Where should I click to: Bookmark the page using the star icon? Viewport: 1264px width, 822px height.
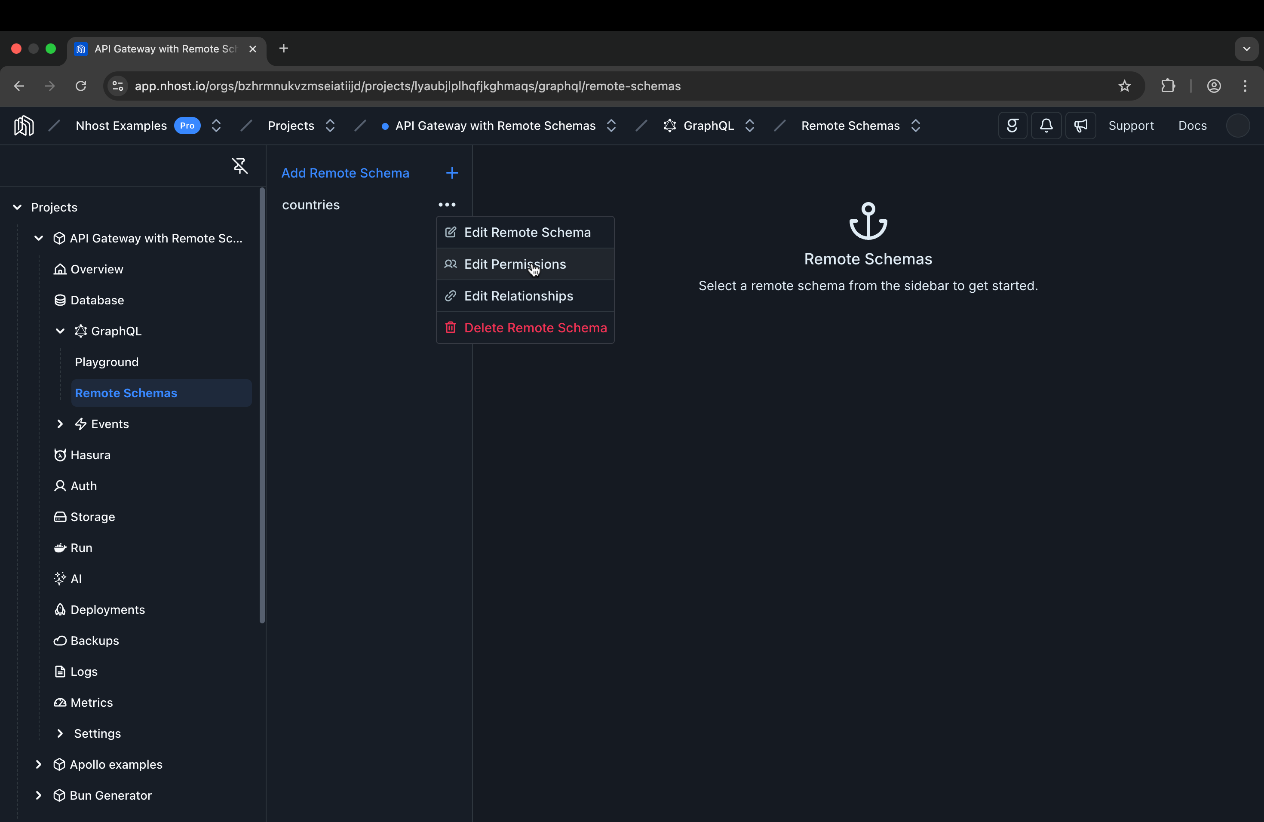pos(1124,86)
